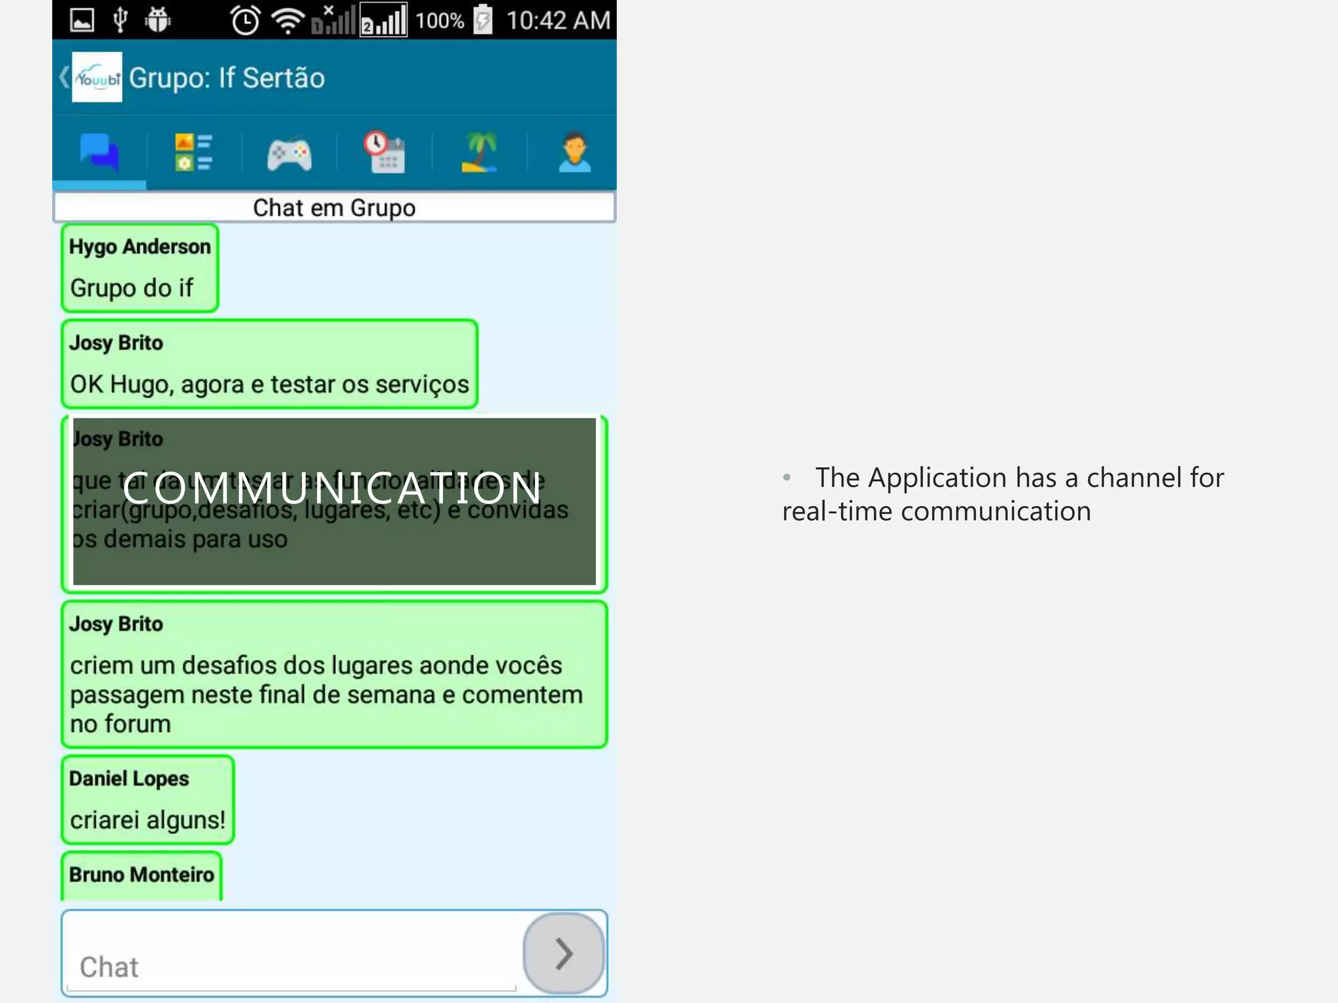Tap the Youubi app logo

(97, 77)
